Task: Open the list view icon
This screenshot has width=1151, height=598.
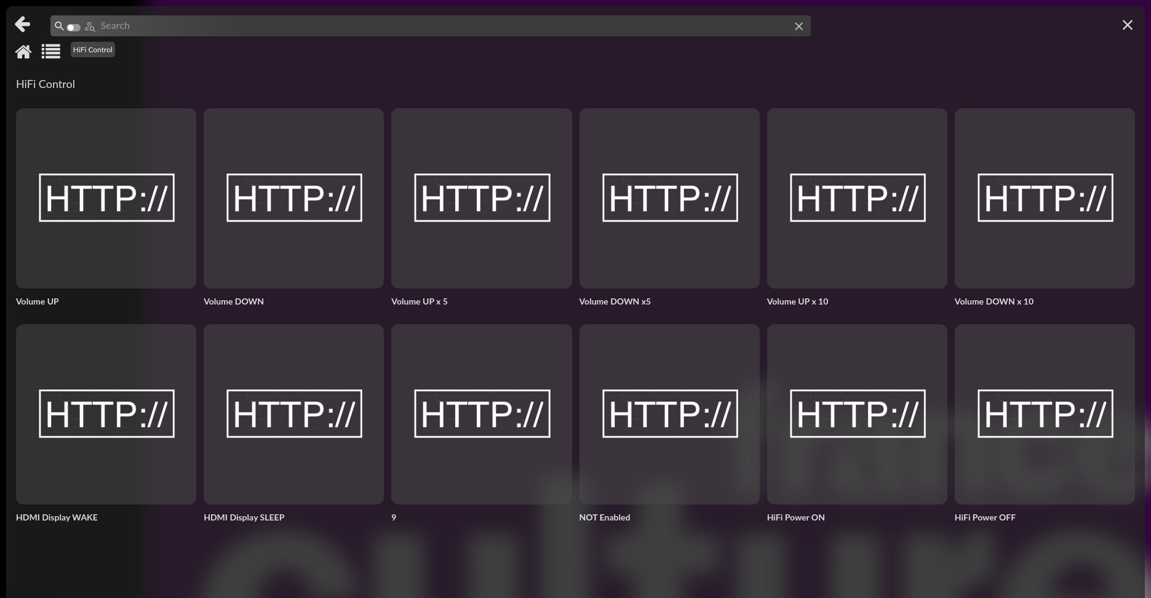Action: click(x=51, y=52)
